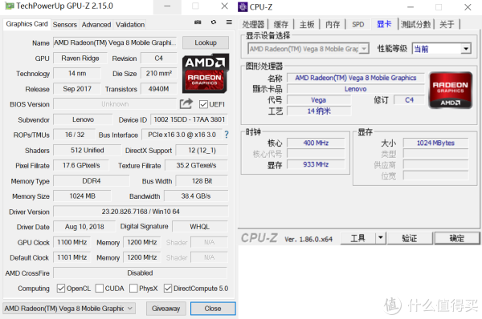Open the Validation tab in GPU-Z
Image resolution: width=482 pixels, height=319 pixels.
pos(130,25)
